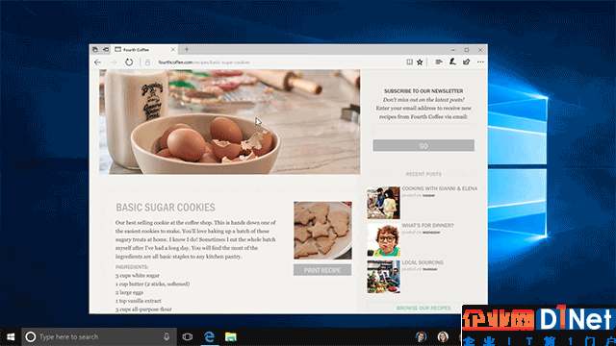This screenshot has height=346, width=616.
Task: Open the Hub panel in Edge
Action: (439, 62)
